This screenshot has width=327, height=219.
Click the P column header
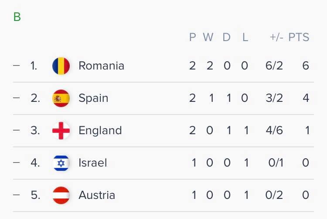pos(193,38)
